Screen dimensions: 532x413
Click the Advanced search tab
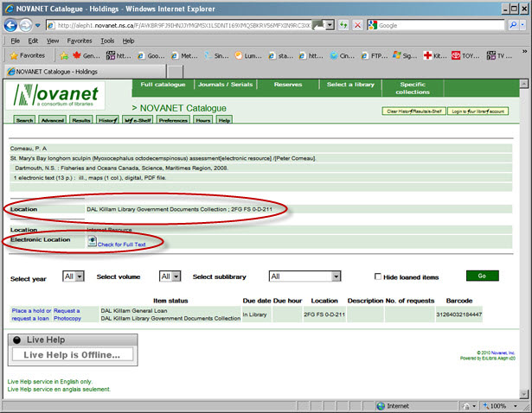52,120
